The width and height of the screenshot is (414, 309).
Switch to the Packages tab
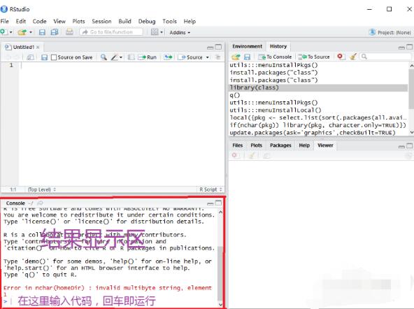click(x=280, y=145)
